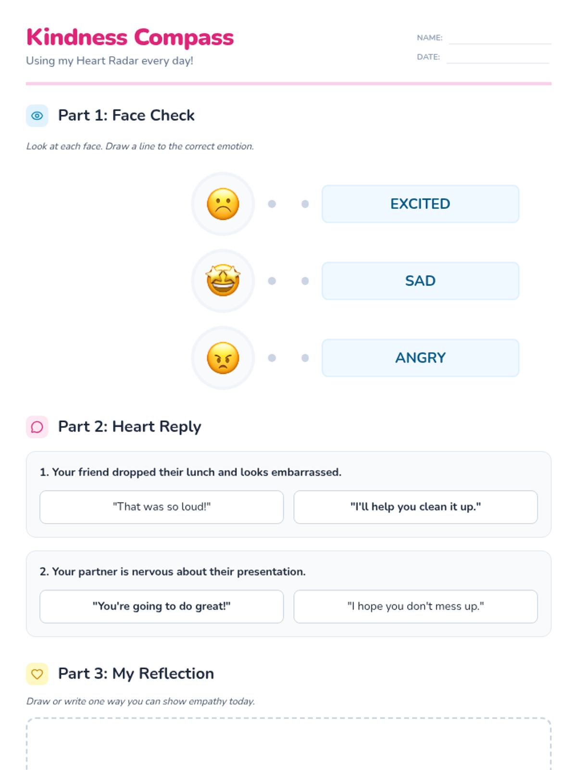577x770 pixels.
Task: Click the dot left of the ANGRY box
Action: [x=305, y=358]
